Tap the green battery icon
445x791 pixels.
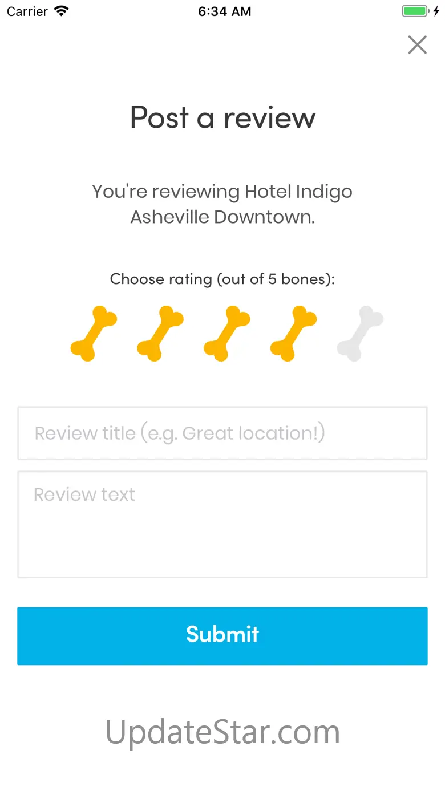click(x=414, y=11)
